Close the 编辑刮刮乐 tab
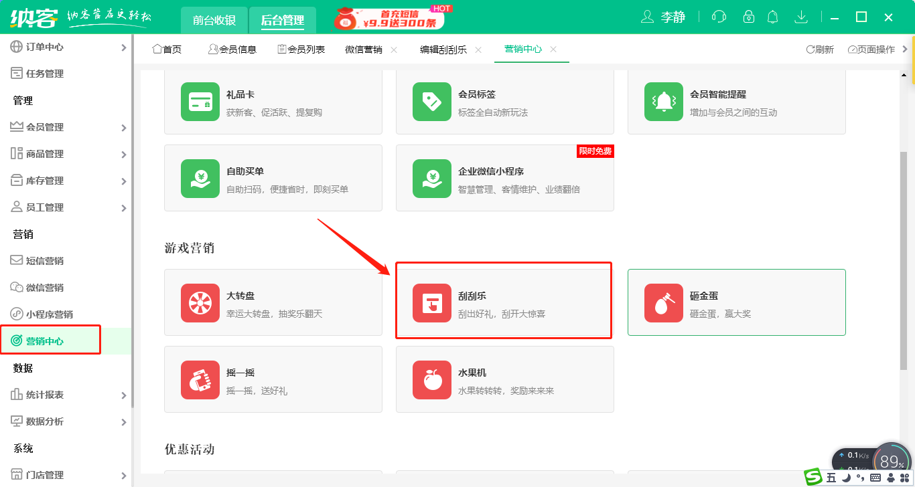The width and height of the screenshot is (915, 487). 478,50
